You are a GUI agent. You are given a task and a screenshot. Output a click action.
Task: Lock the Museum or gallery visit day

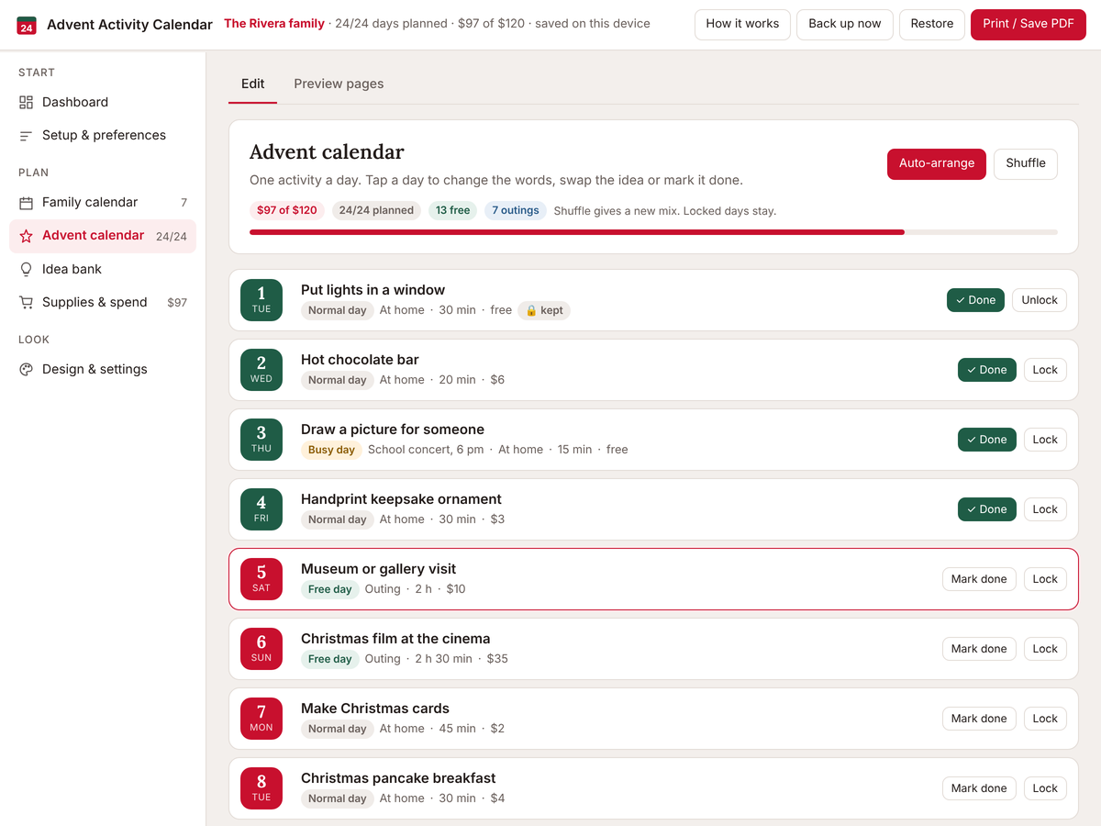point(1045,579)
